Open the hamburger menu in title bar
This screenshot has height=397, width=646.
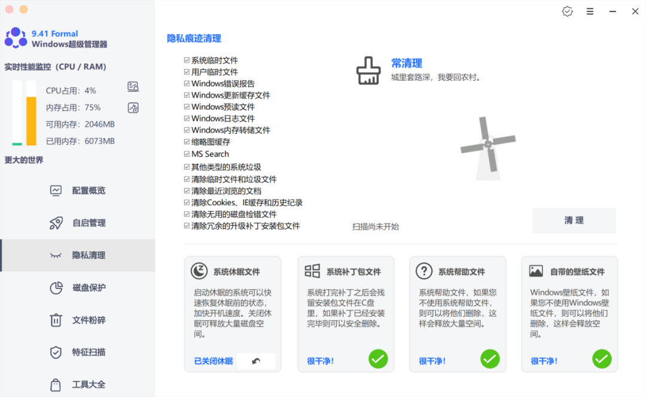click(x=590, y=11)
